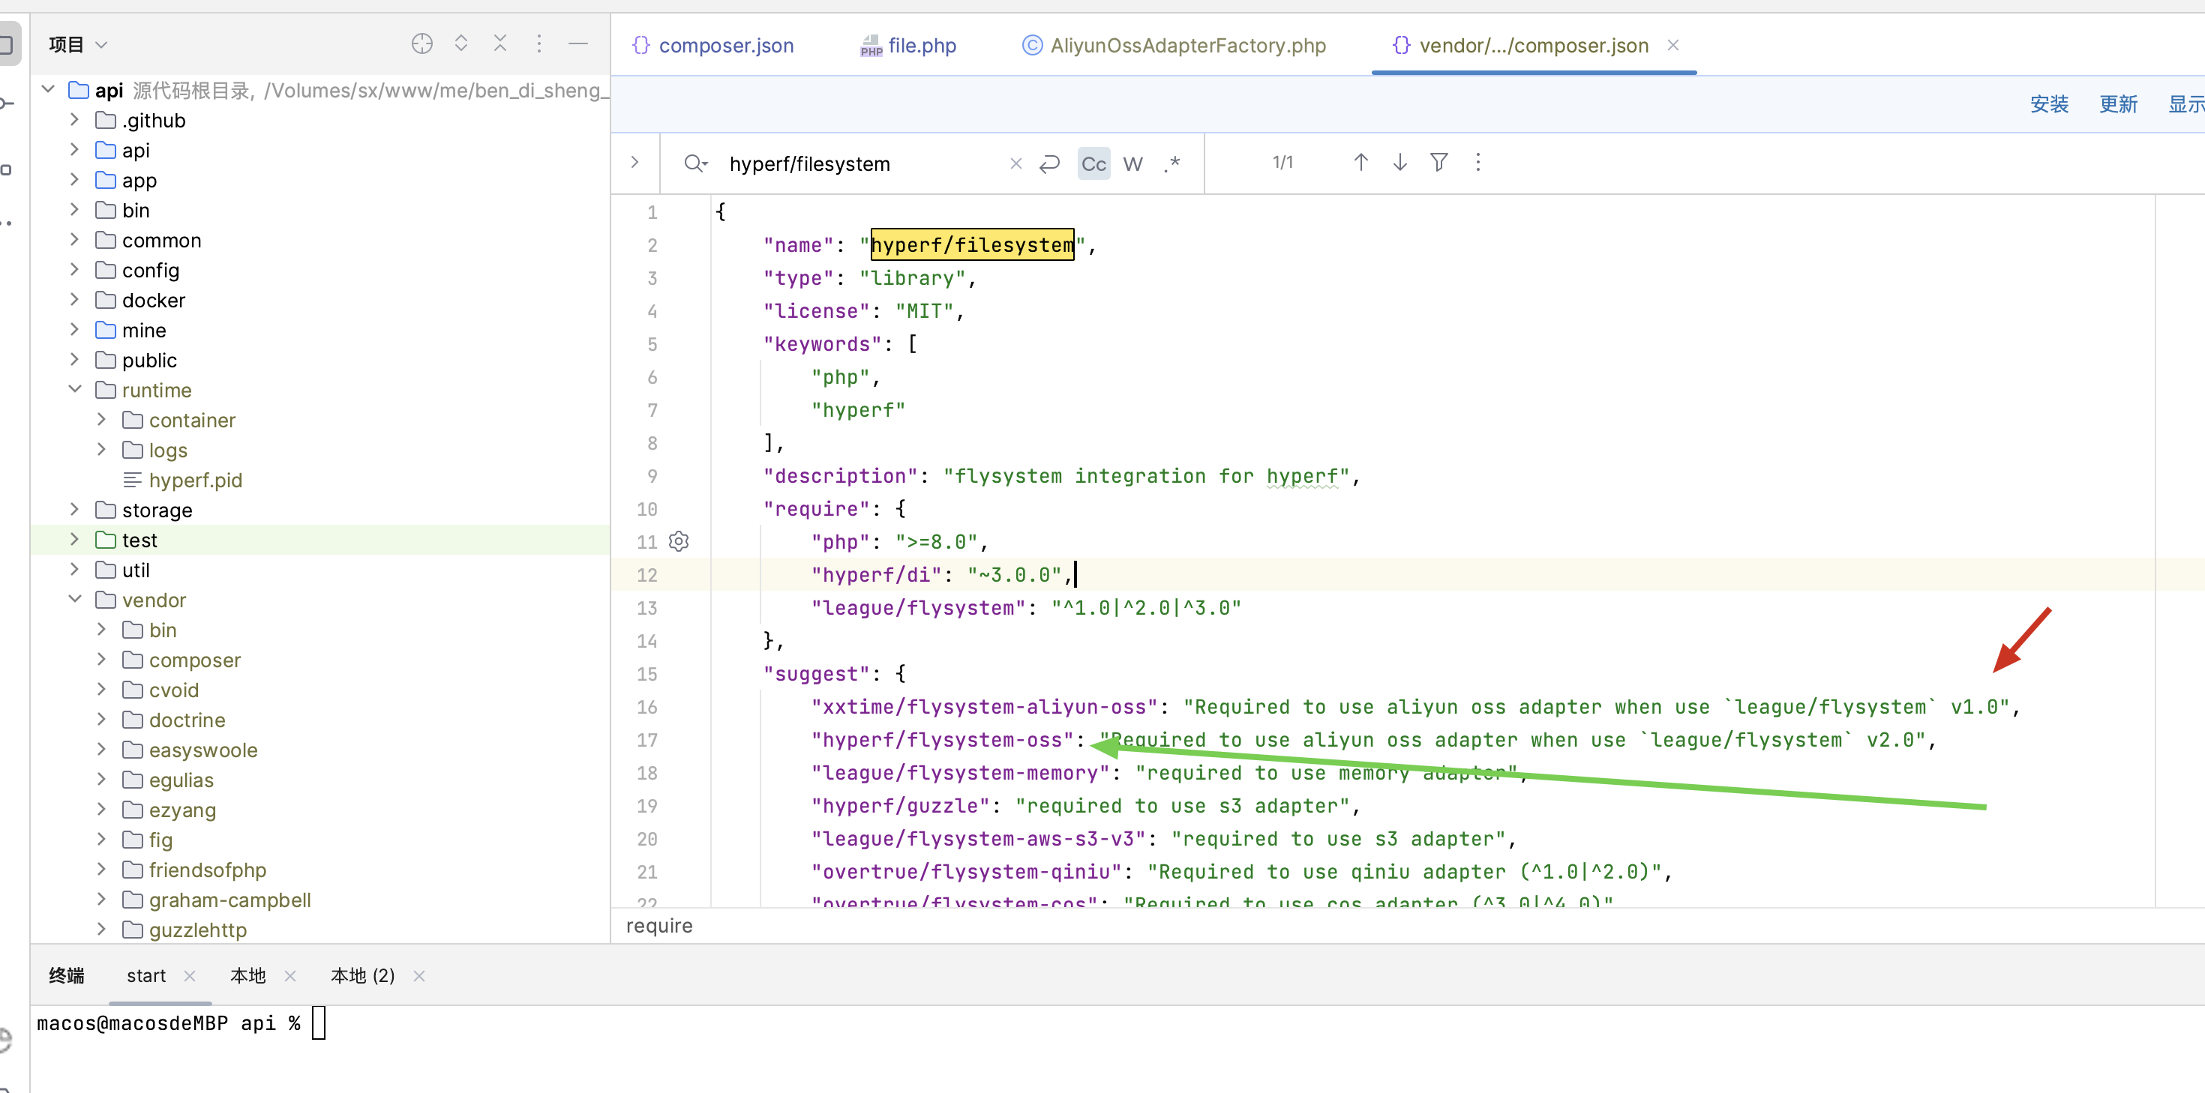Viewport: 2205px width, 1093px height.
Task: Jump to previous search match
Action: coord(1360,162)
